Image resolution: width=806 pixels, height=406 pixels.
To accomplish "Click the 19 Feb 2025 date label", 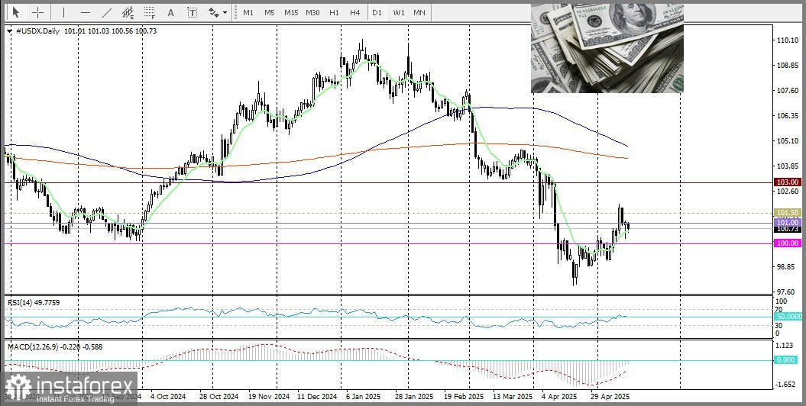I will (x=464, y=397).
